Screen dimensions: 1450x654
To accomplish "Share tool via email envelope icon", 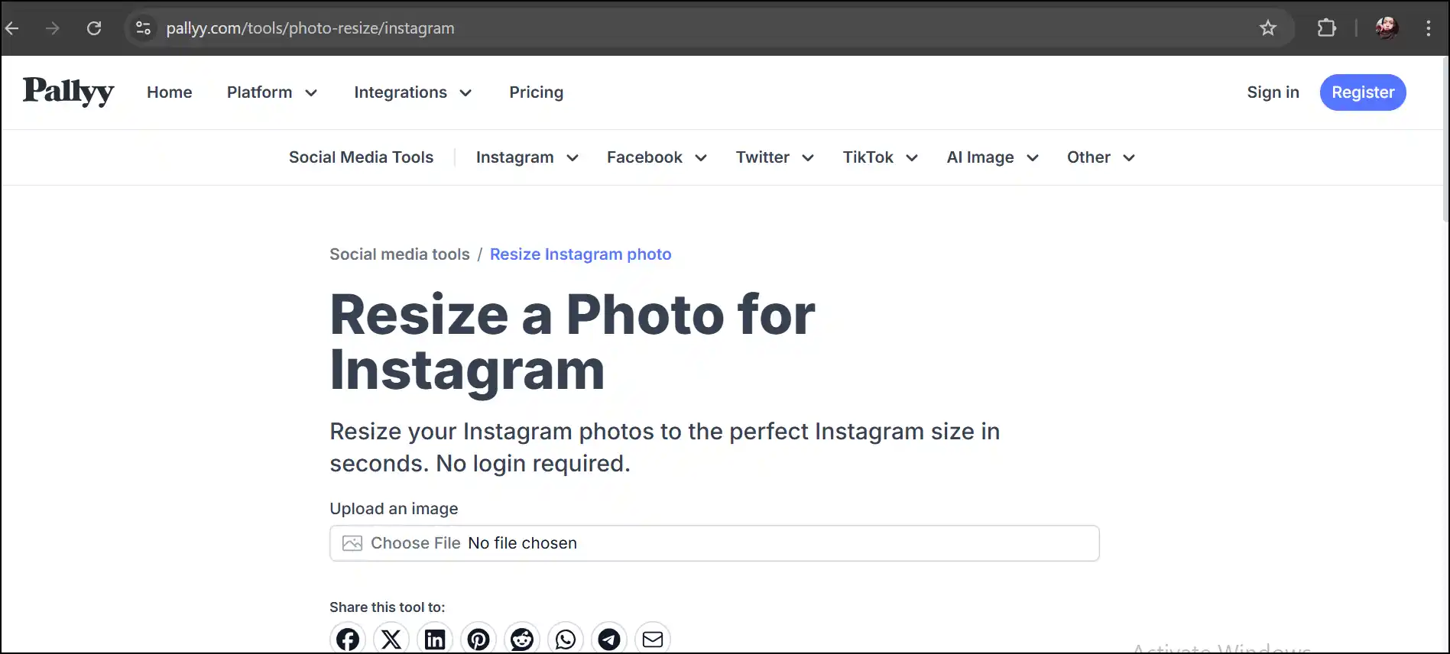I will point(653,639).
